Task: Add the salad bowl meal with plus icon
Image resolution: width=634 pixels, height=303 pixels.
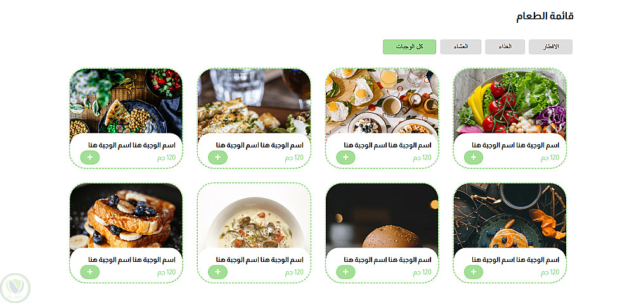Action: (473, 158)
